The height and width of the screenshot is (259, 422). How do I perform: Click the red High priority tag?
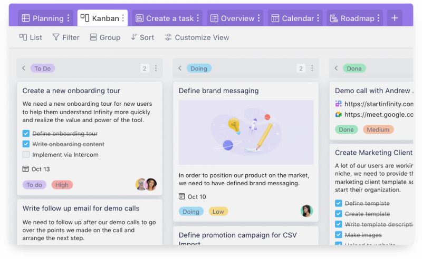tap(62, 185)
